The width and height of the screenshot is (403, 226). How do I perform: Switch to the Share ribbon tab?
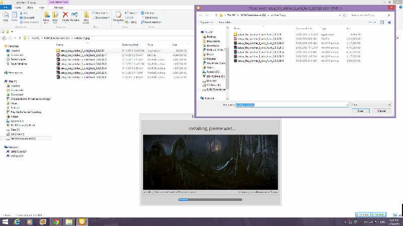30,8
